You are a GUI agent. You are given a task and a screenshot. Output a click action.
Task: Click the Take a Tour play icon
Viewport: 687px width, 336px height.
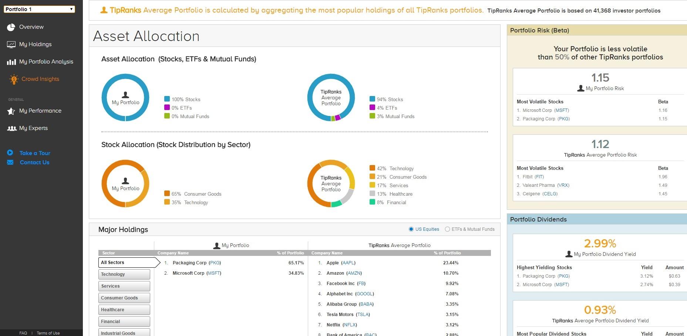(10, 152)
